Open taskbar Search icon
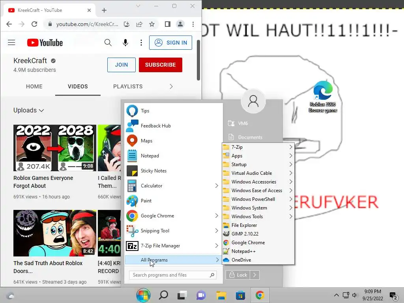 point(163,295)
